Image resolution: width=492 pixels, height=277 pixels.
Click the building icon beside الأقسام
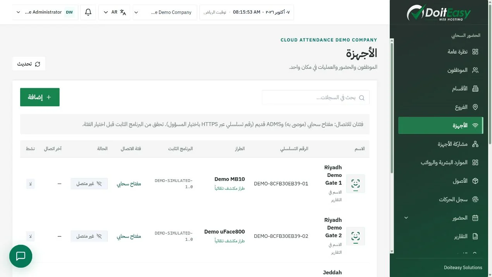pyautogui.click(x=475, y=88)
